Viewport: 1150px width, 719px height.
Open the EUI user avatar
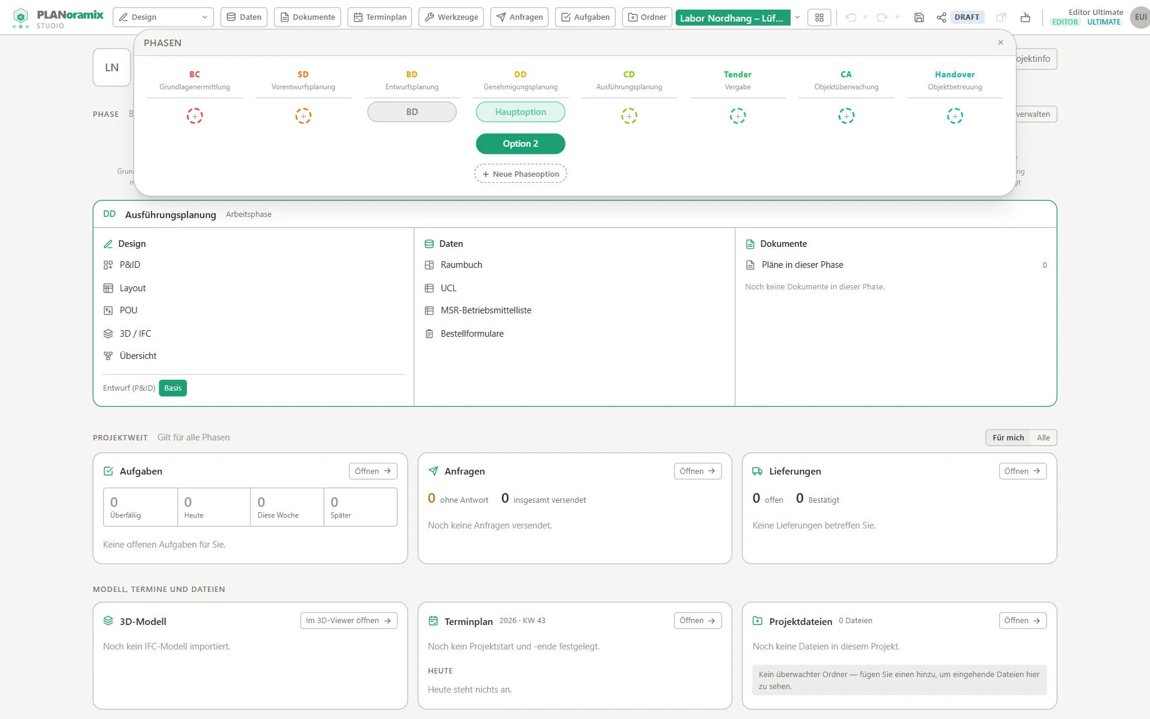(1140, 17)
